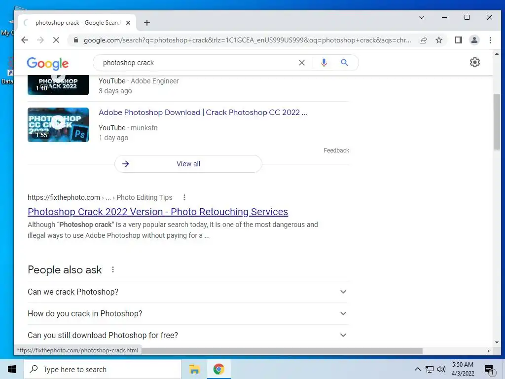Click into the Google search input field

point(196,63)
